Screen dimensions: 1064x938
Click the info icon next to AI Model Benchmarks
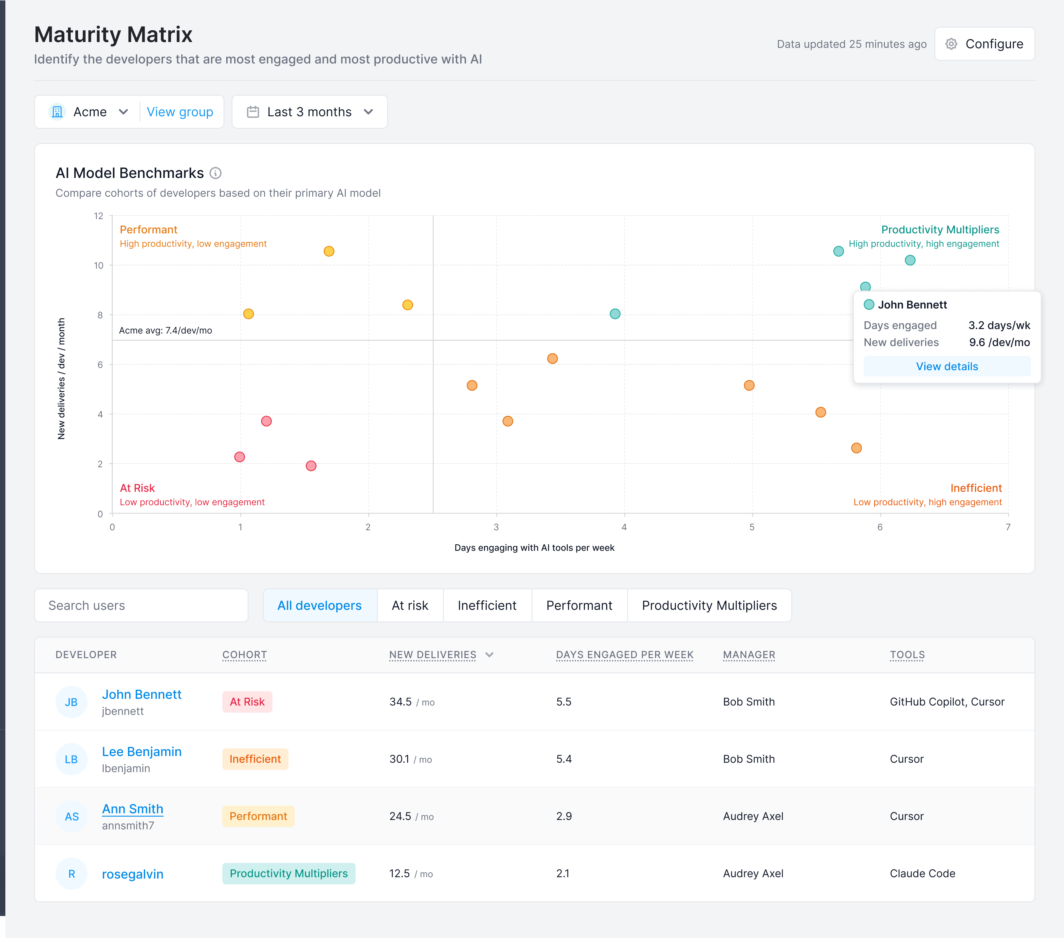[x=215, y=173]
